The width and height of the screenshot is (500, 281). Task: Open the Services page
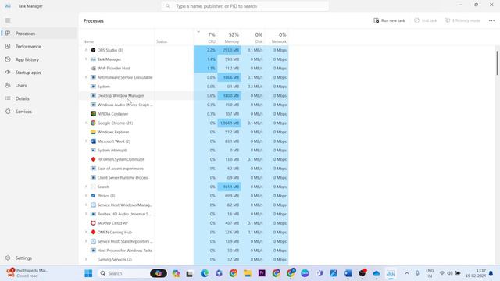coord(39,112)
